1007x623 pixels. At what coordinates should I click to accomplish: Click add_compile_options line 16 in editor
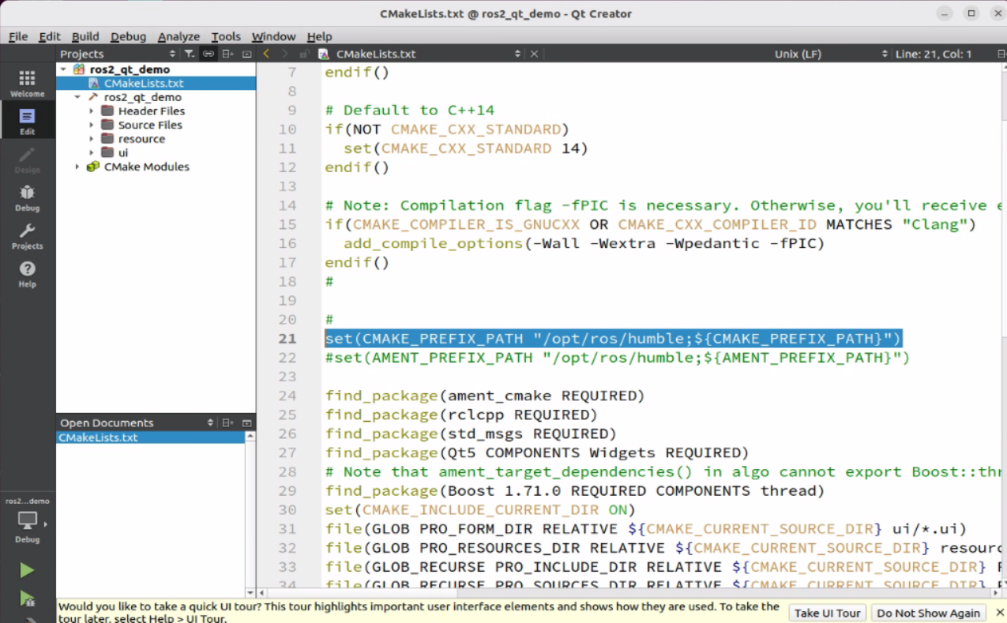[x=584, y=243]
